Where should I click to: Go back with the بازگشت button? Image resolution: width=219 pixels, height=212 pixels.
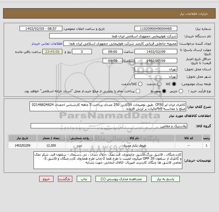click(x=65, y=179)
